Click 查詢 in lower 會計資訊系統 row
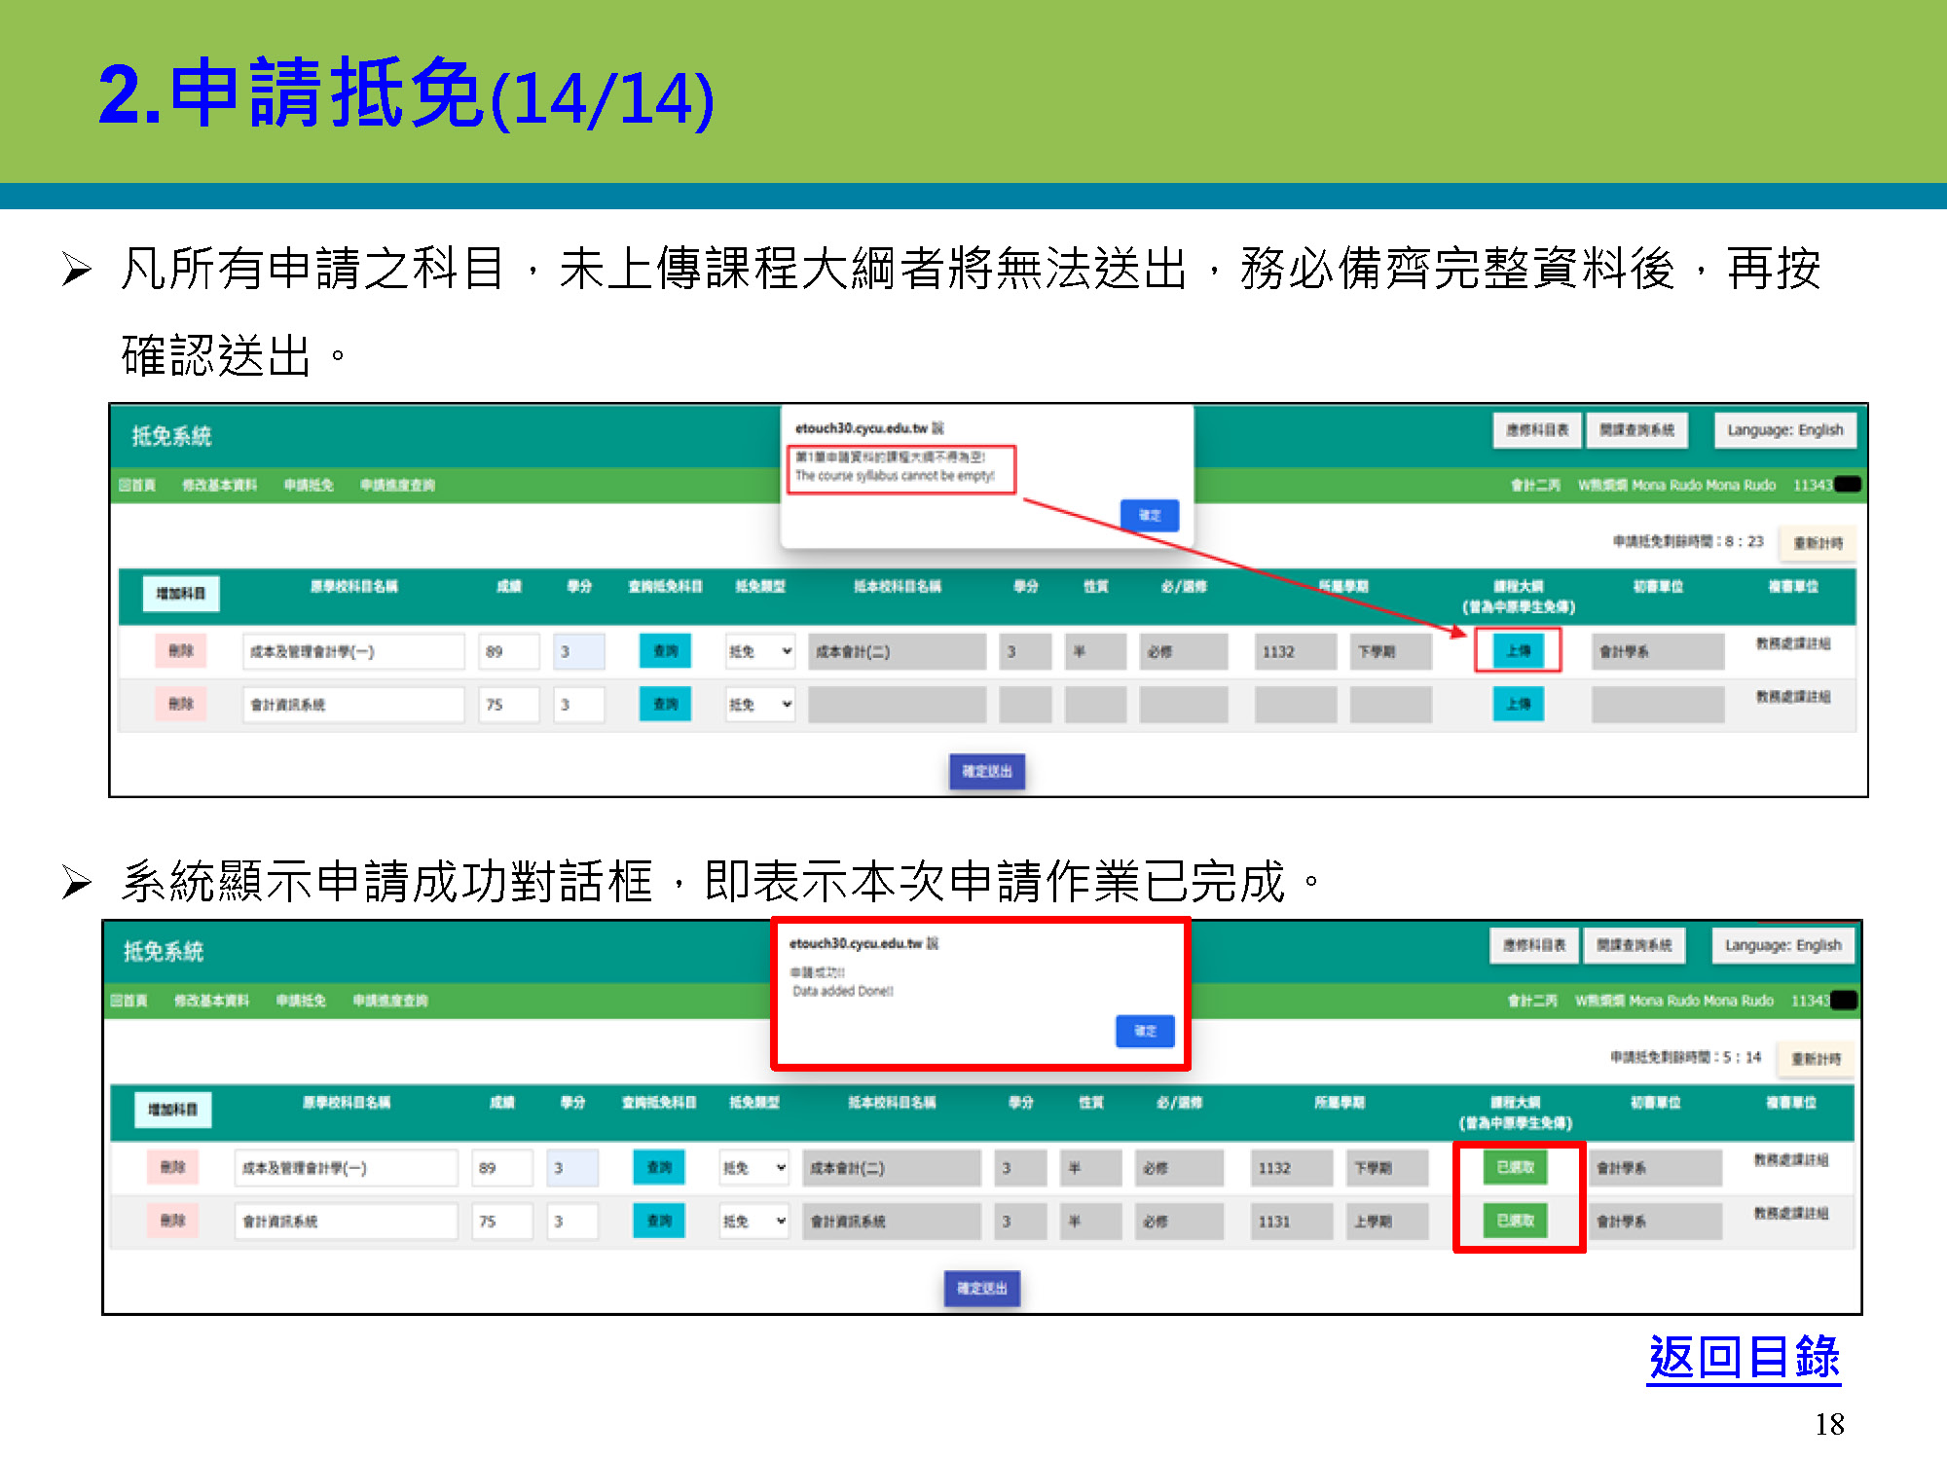Screen dimensions: 1947x1460 point(659,1221)
